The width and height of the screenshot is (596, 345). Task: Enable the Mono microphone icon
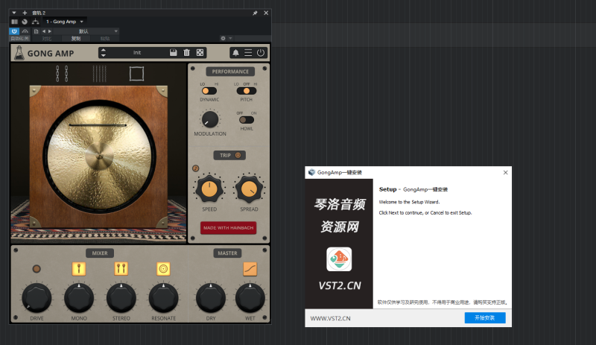(x=79, y=268)
